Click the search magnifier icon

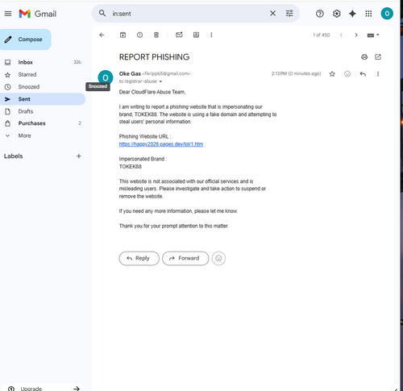tap(102, 13)
